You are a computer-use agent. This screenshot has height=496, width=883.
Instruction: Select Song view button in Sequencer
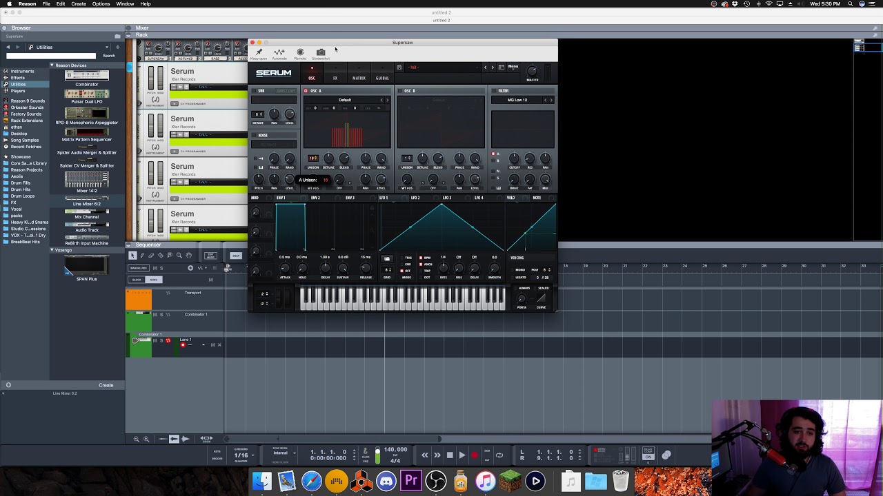tap(153, 280)
